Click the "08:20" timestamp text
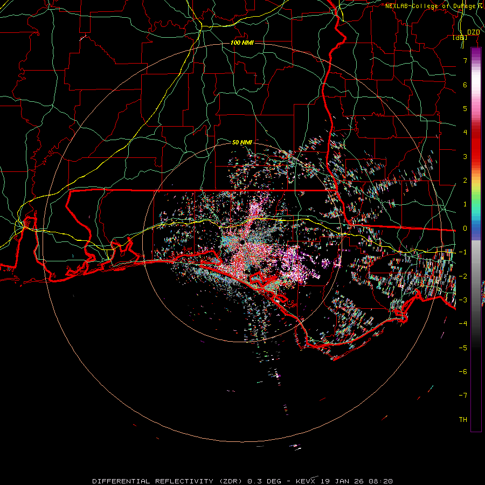The height and width of the screenshot is (485, 485). (x=381, y=481)
